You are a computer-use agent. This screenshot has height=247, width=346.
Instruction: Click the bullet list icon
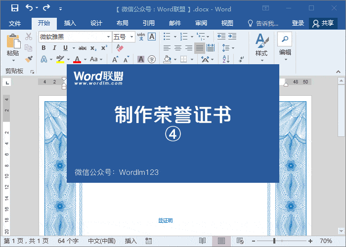[x=167, y=37]
